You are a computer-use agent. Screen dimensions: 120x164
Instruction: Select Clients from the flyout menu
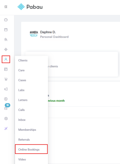(23, 60)
